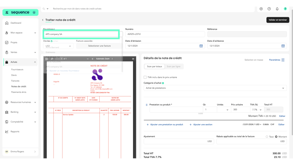The width and height of the screenshot is (293, 165).
Task: Click Prestation ou produit input field
Action: [176, 110]
